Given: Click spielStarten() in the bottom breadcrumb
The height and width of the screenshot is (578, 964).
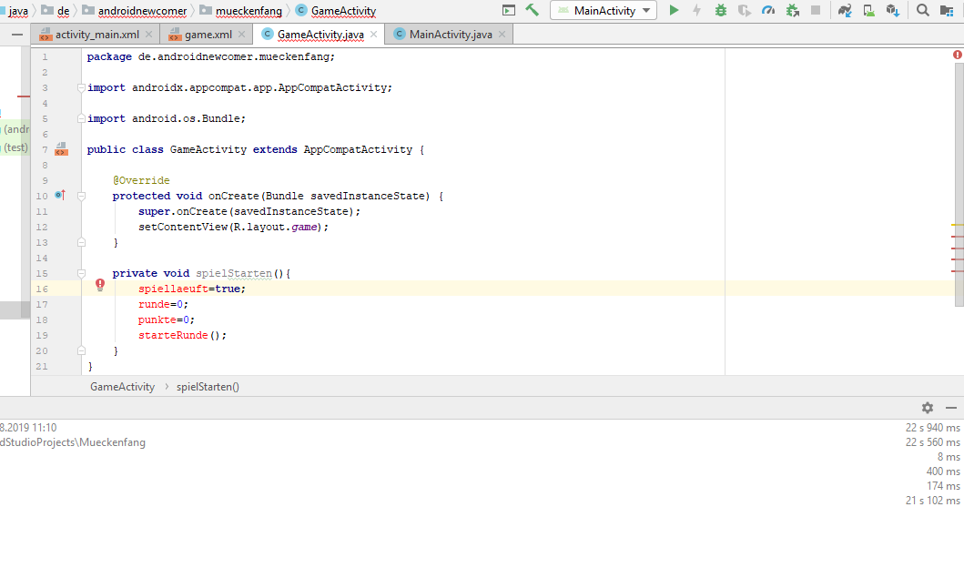Looking at the screenshot, I should (x=208, y=387).
